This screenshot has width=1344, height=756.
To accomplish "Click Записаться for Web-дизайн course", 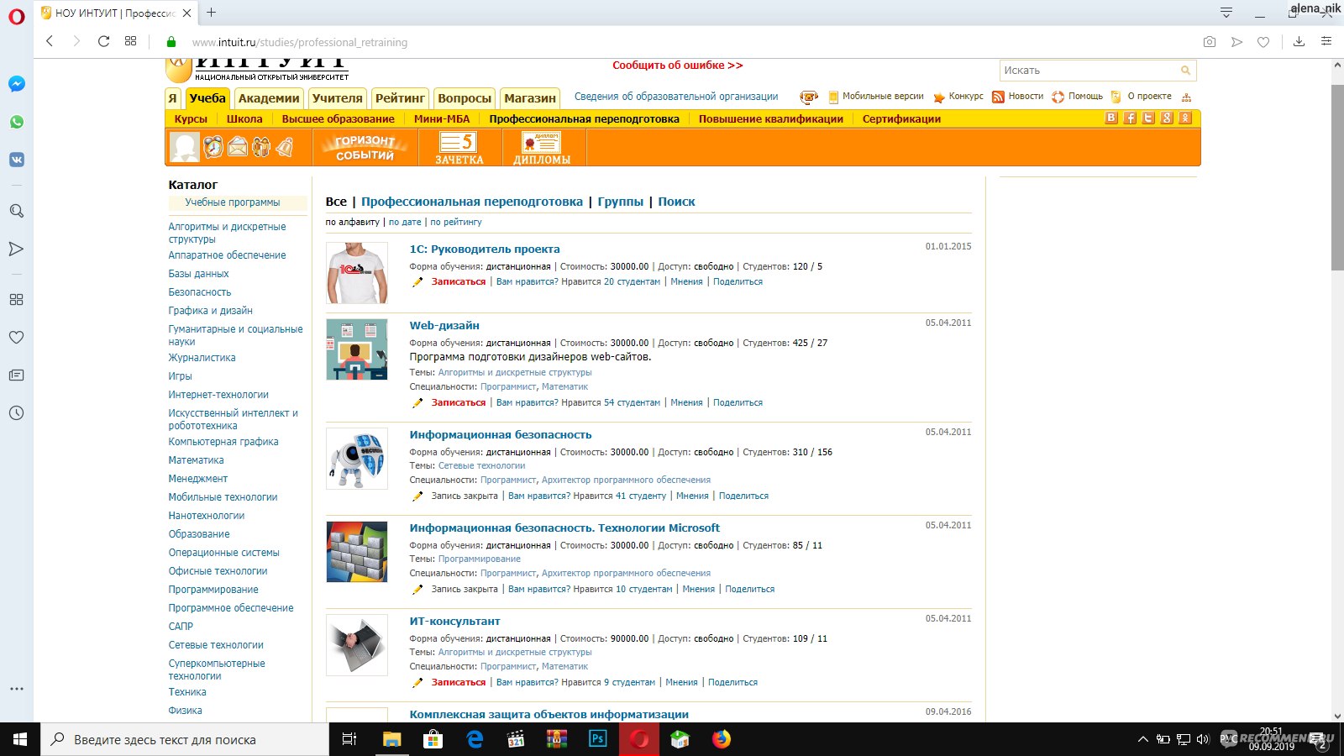I will point(459,402).
